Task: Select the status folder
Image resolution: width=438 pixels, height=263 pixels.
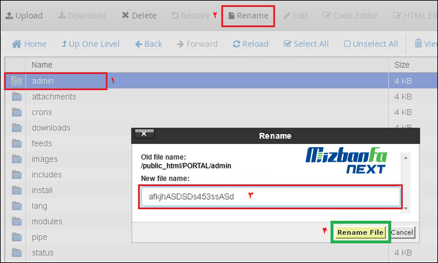Action: pos(43,253)
